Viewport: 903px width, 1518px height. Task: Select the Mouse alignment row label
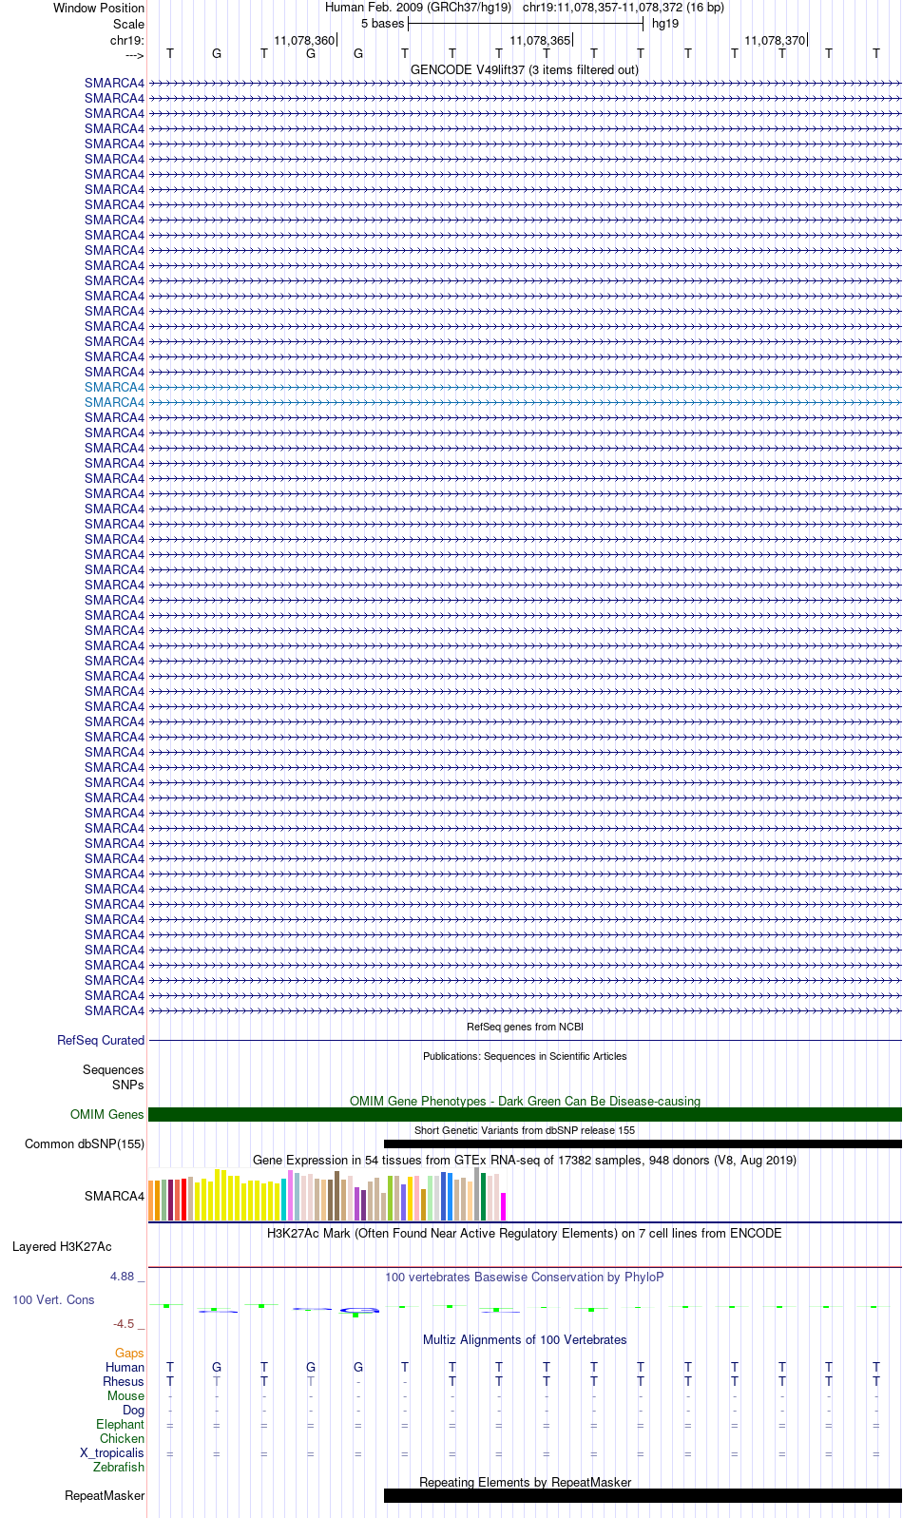tap(126, 1395)
